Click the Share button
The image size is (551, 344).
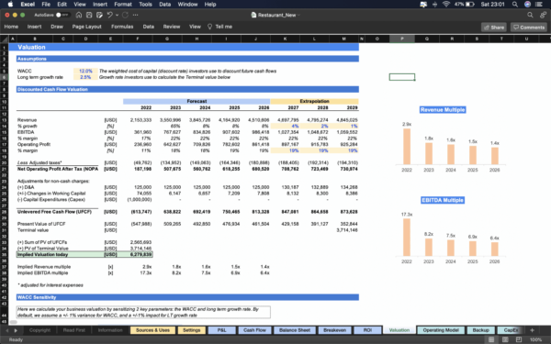pyautogui.click(x=494, y=27)
